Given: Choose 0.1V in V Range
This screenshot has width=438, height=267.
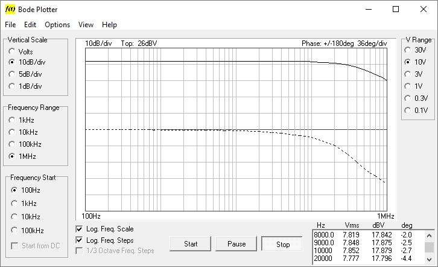Looking at the screenshot, I should point(408,110).
